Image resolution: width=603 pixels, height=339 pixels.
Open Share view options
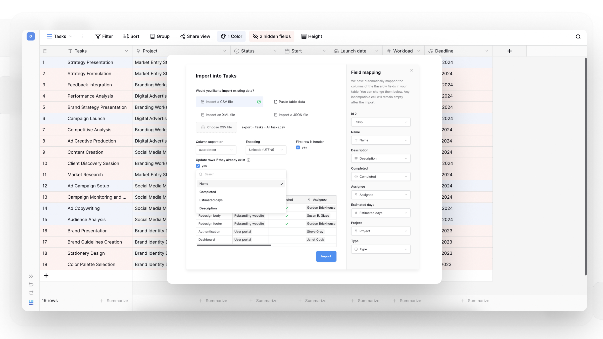point(195,36)
